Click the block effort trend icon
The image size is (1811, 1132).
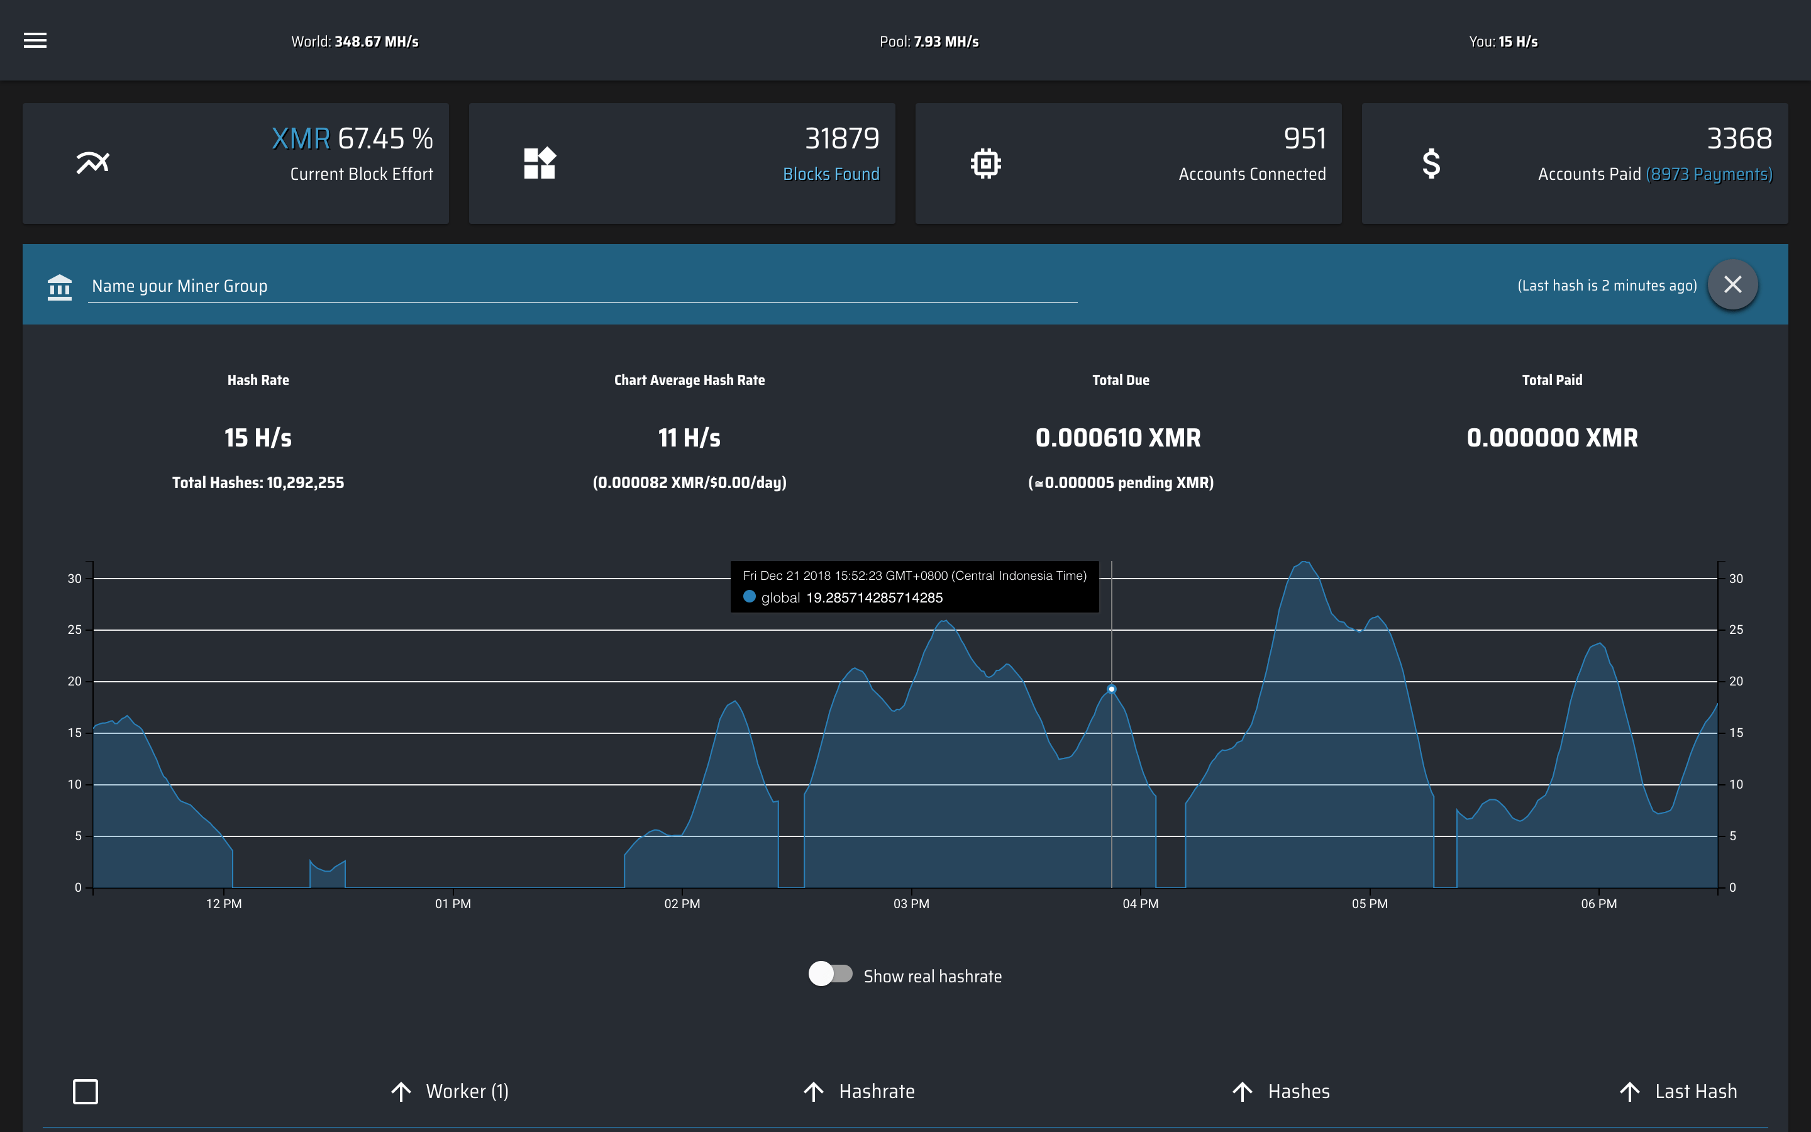pyautogui.click(x=93, y=162)
